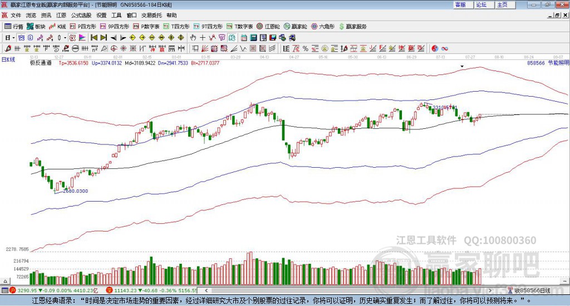
Task: Click the Shenzhen index 11143.23 status entry
Action: click(x=151, y=290)
